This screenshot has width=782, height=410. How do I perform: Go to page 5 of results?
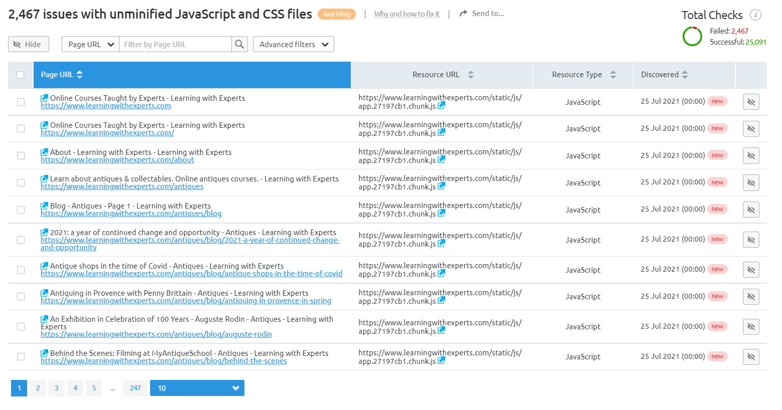point(94,388)
